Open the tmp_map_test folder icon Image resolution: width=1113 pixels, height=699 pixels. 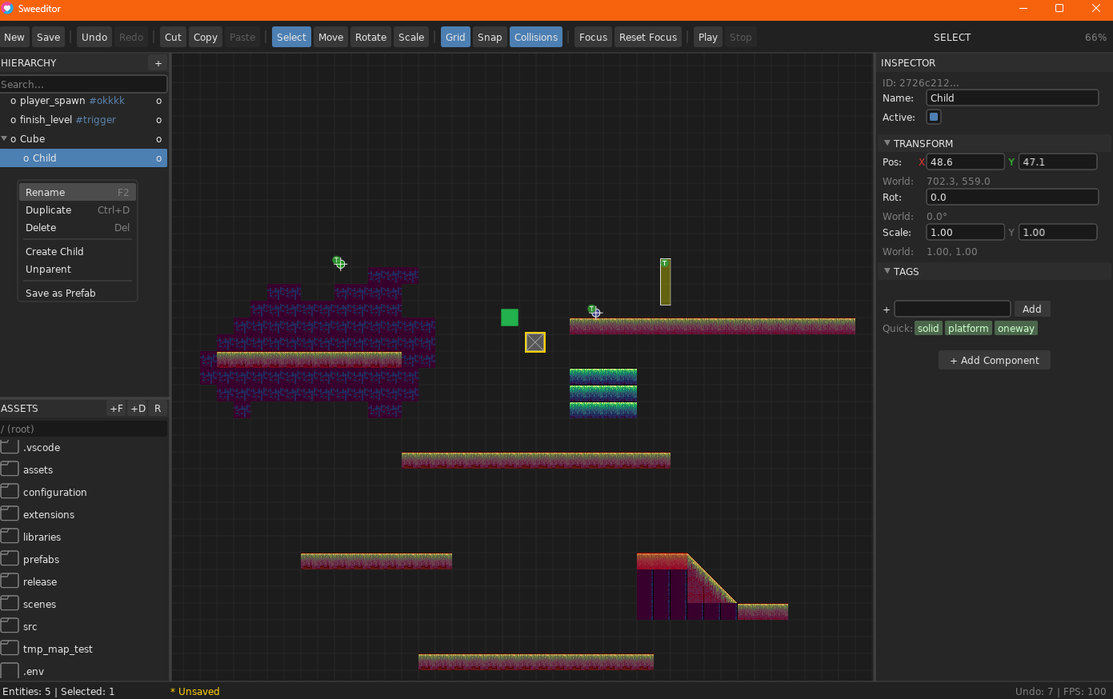[10, 648]
